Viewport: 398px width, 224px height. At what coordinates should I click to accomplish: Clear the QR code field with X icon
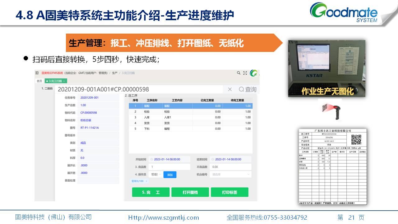tap(230, 89)
